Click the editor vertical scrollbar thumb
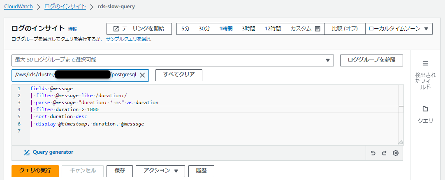 point(401,107)
